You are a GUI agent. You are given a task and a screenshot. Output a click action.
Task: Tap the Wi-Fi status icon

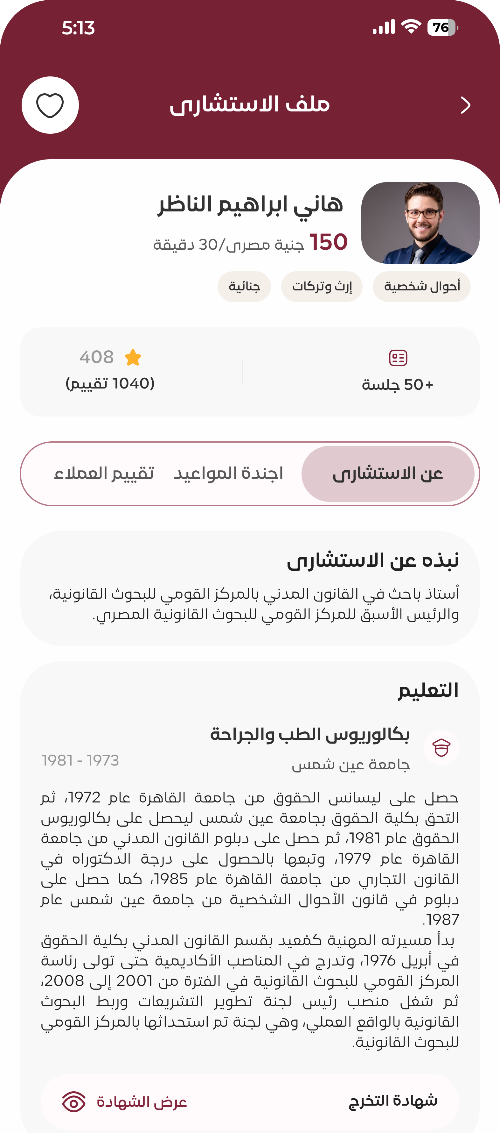coord(412,27)
